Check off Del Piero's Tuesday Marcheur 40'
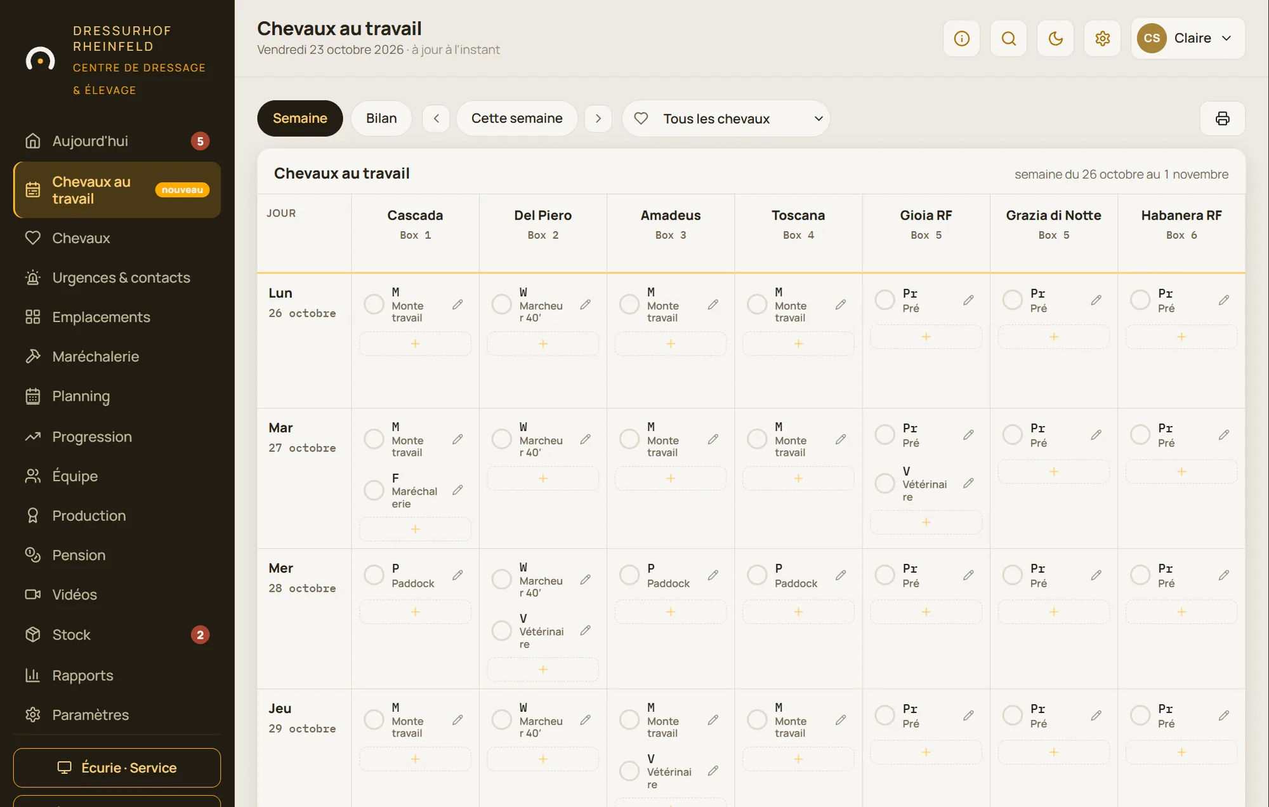 click(x=501, y=439)
